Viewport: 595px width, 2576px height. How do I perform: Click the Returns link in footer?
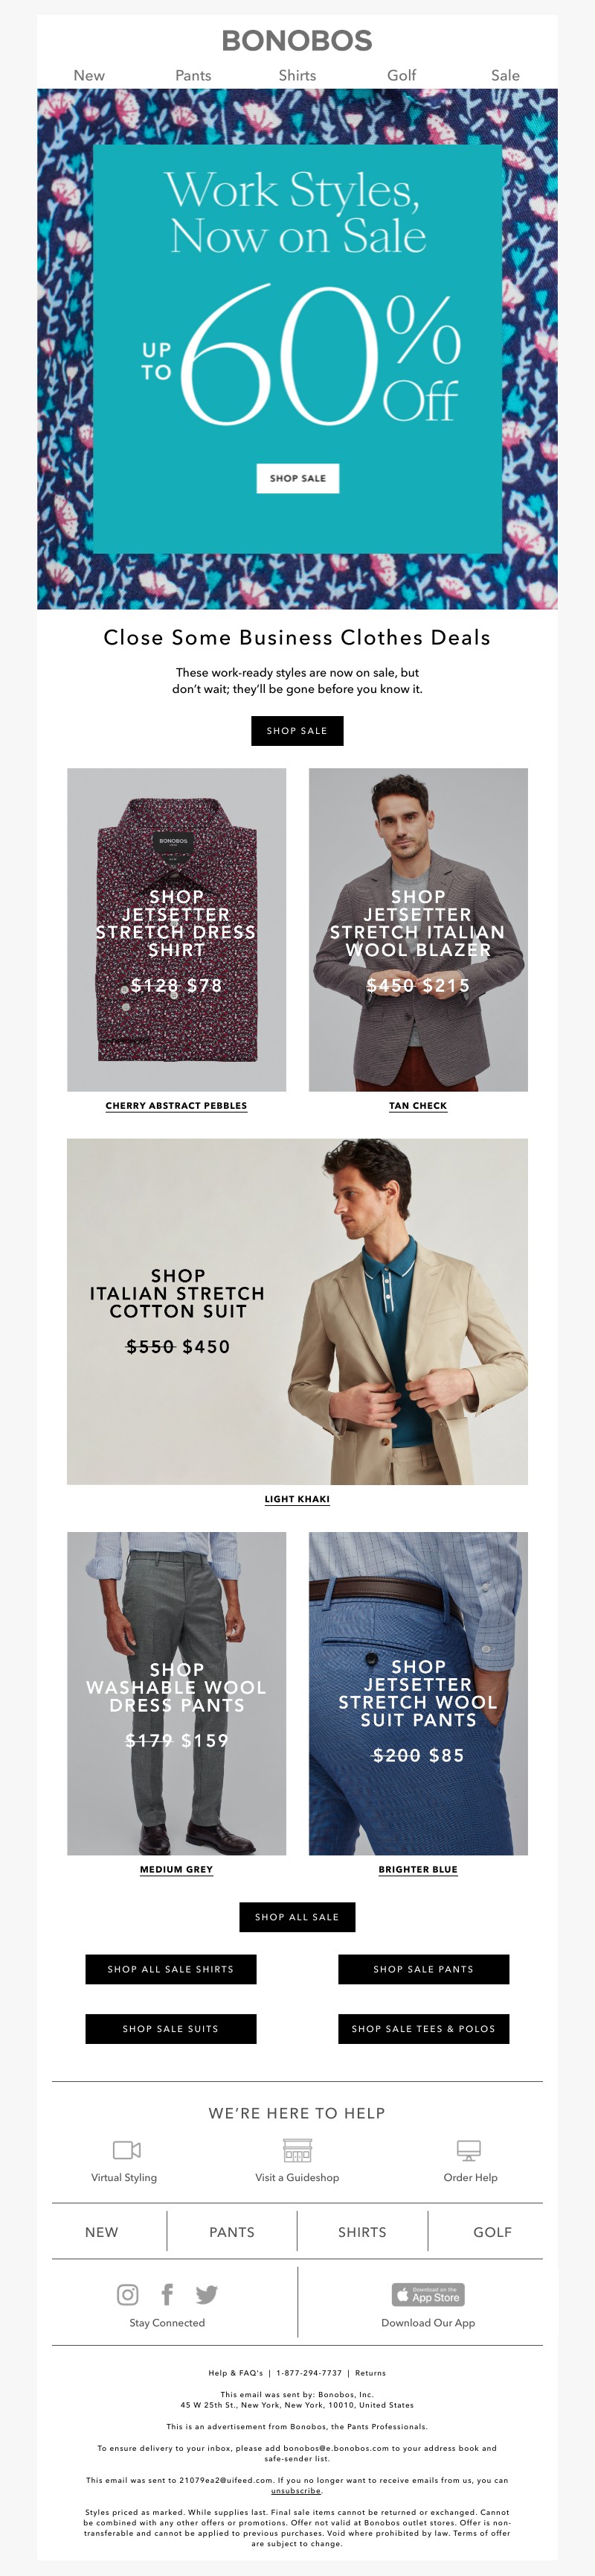coord(370,2373)
